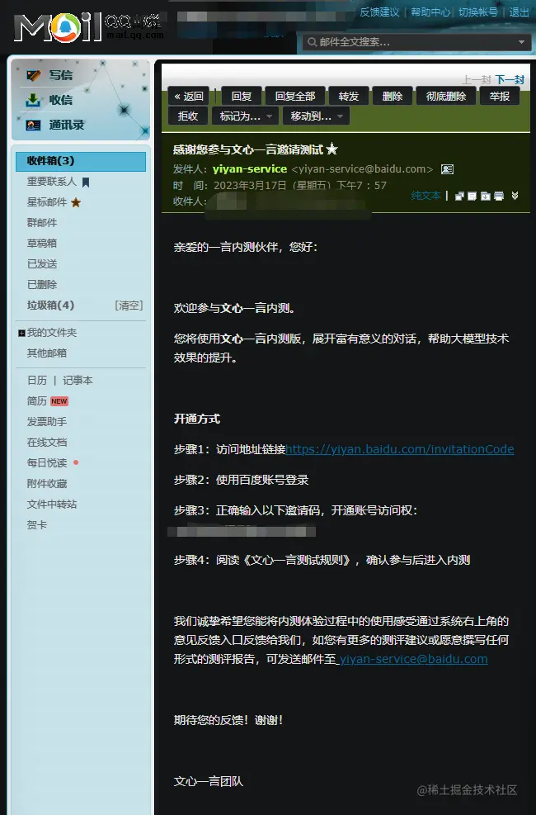Click the search magnifier icon
The height and width of the screenshot is (815, 536).
(x=312, y=41)
